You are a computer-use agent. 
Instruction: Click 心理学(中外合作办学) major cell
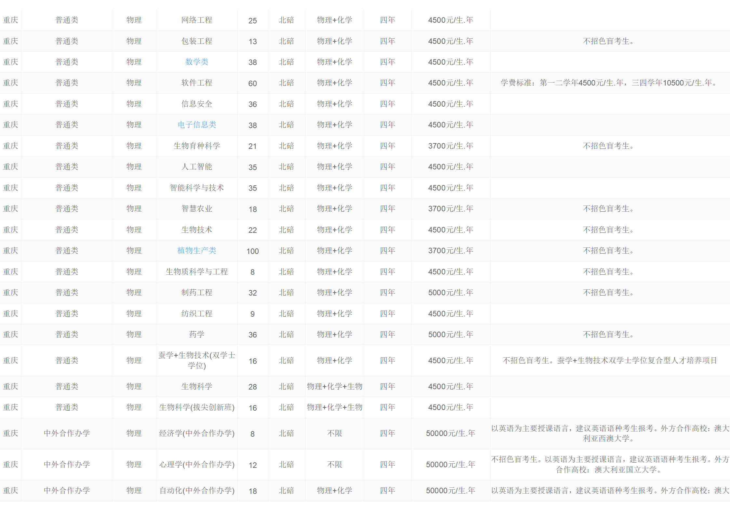click(197, 465)
